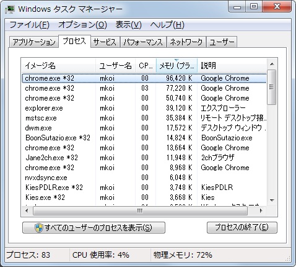
Task: Sort by メモリ column header
Action: pyautogui.click(x=176, y=66)
